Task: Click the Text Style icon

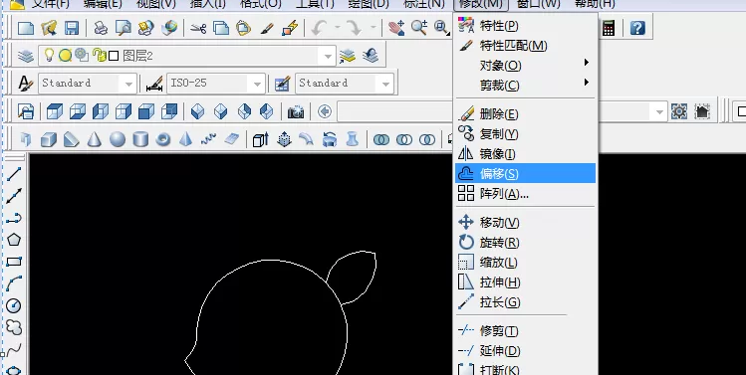Action: click(26, 84)
